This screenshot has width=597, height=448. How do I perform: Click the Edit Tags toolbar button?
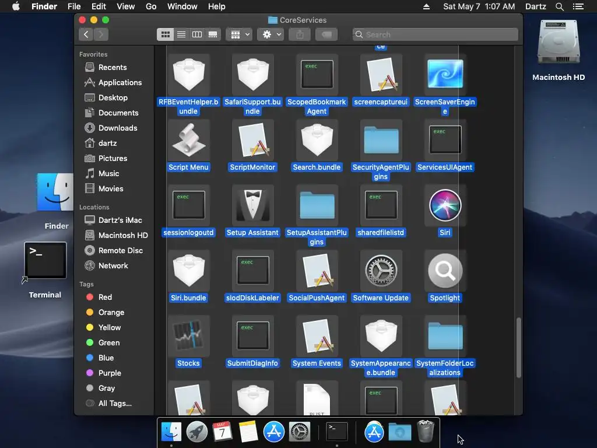click(x=326, y=34)
